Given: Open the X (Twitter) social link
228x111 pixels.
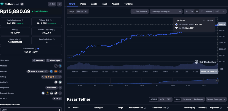Looking at the screenshot, I should tap(56, 66).
